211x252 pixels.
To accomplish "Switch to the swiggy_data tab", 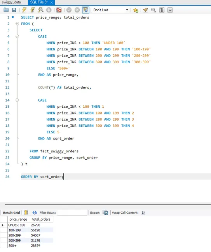I will point(11,2).
